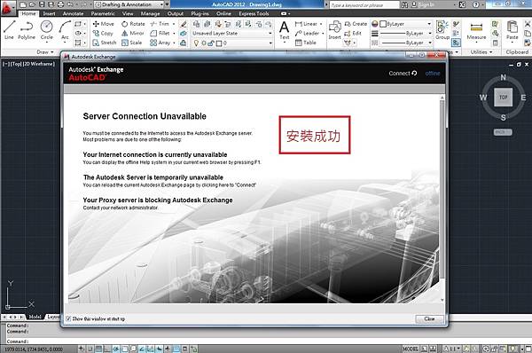
Task: Open the ByLayer linetype dropdown
Action: [406, 43]
